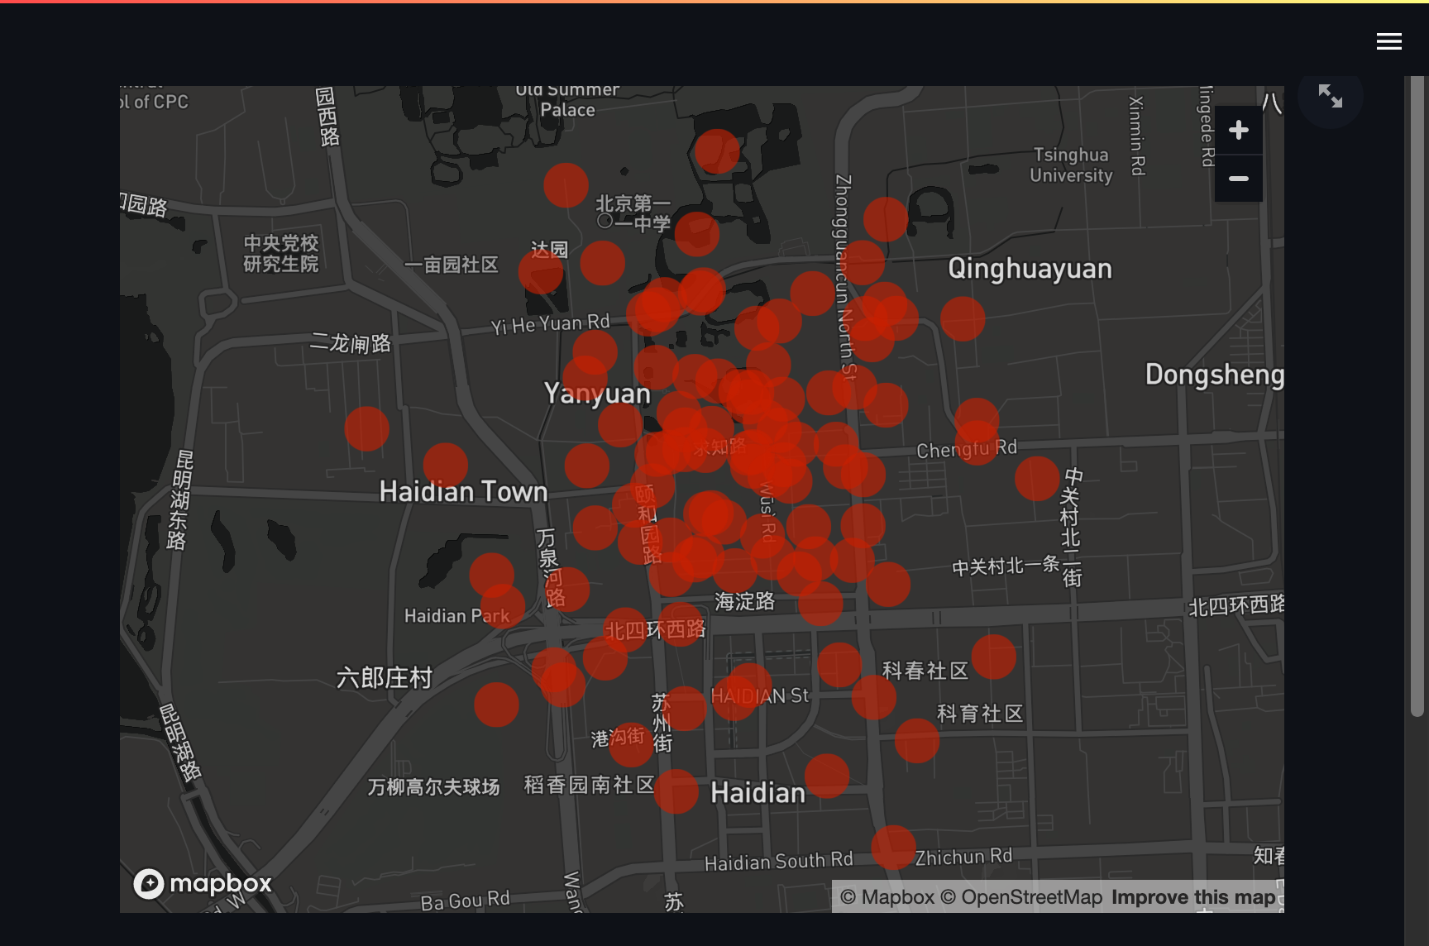1429x946 pixels.
Task: Open the hamburger menu
Action: 1388,41
